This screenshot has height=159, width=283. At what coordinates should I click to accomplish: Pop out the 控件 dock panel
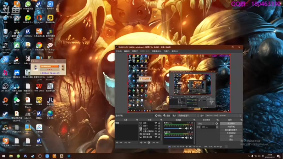click(241, 120)
